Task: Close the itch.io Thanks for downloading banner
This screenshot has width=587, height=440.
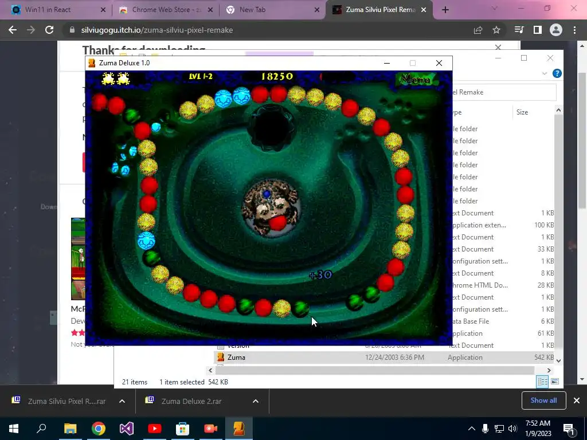Action: coord(498,47)
